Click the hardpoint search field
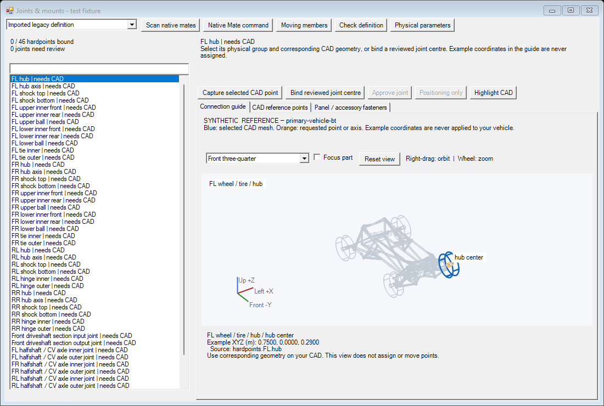 coord(99,69)
